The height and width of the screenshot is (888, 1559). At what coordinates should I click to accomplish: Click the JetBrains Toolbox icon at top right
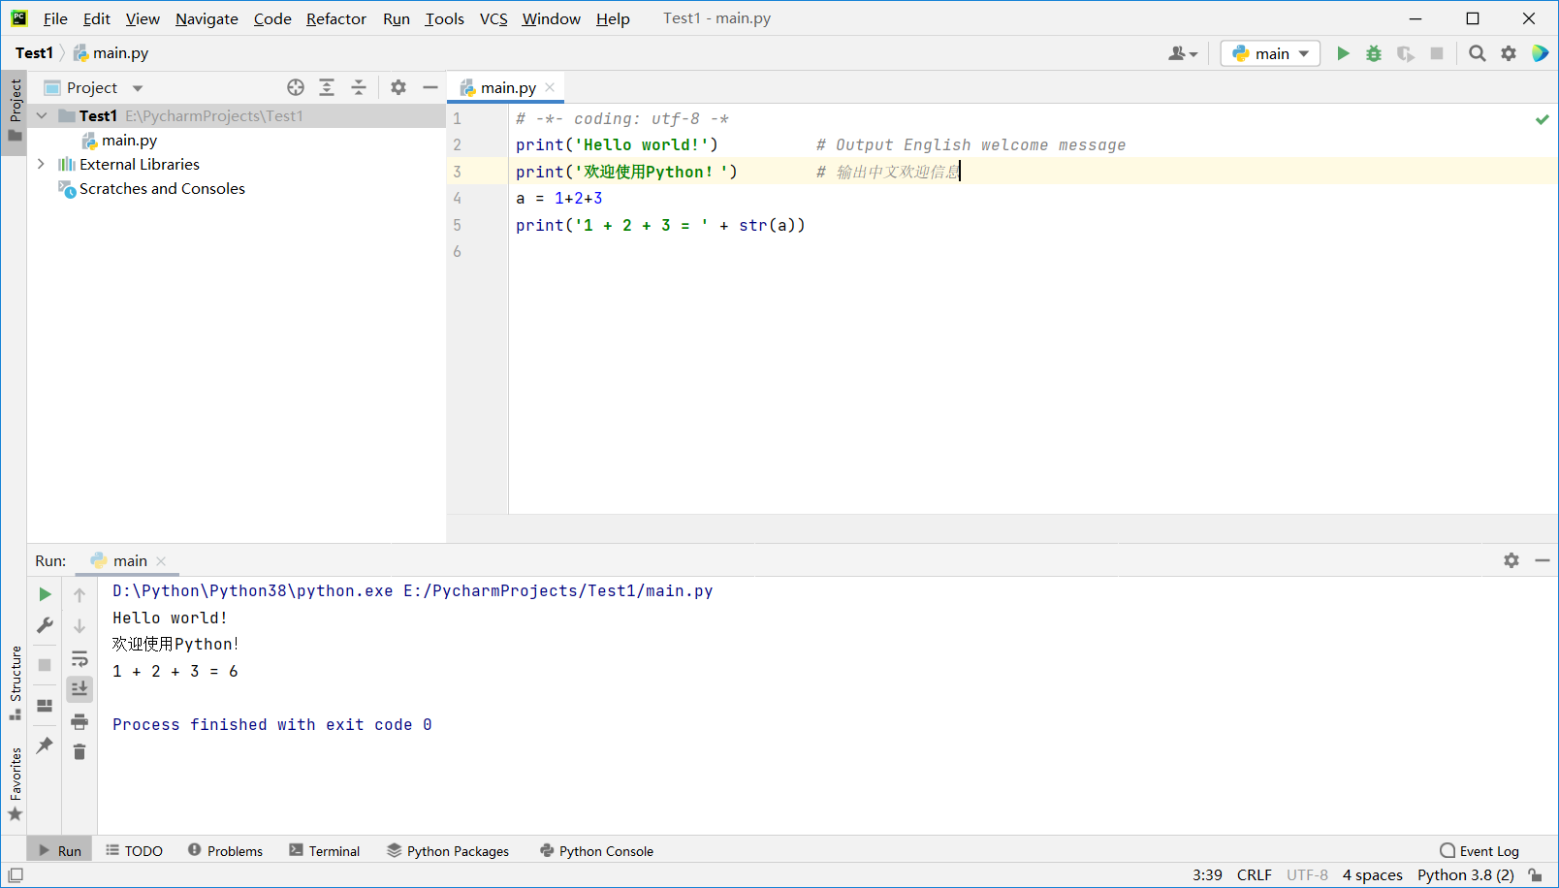(x=1540, y=53)
